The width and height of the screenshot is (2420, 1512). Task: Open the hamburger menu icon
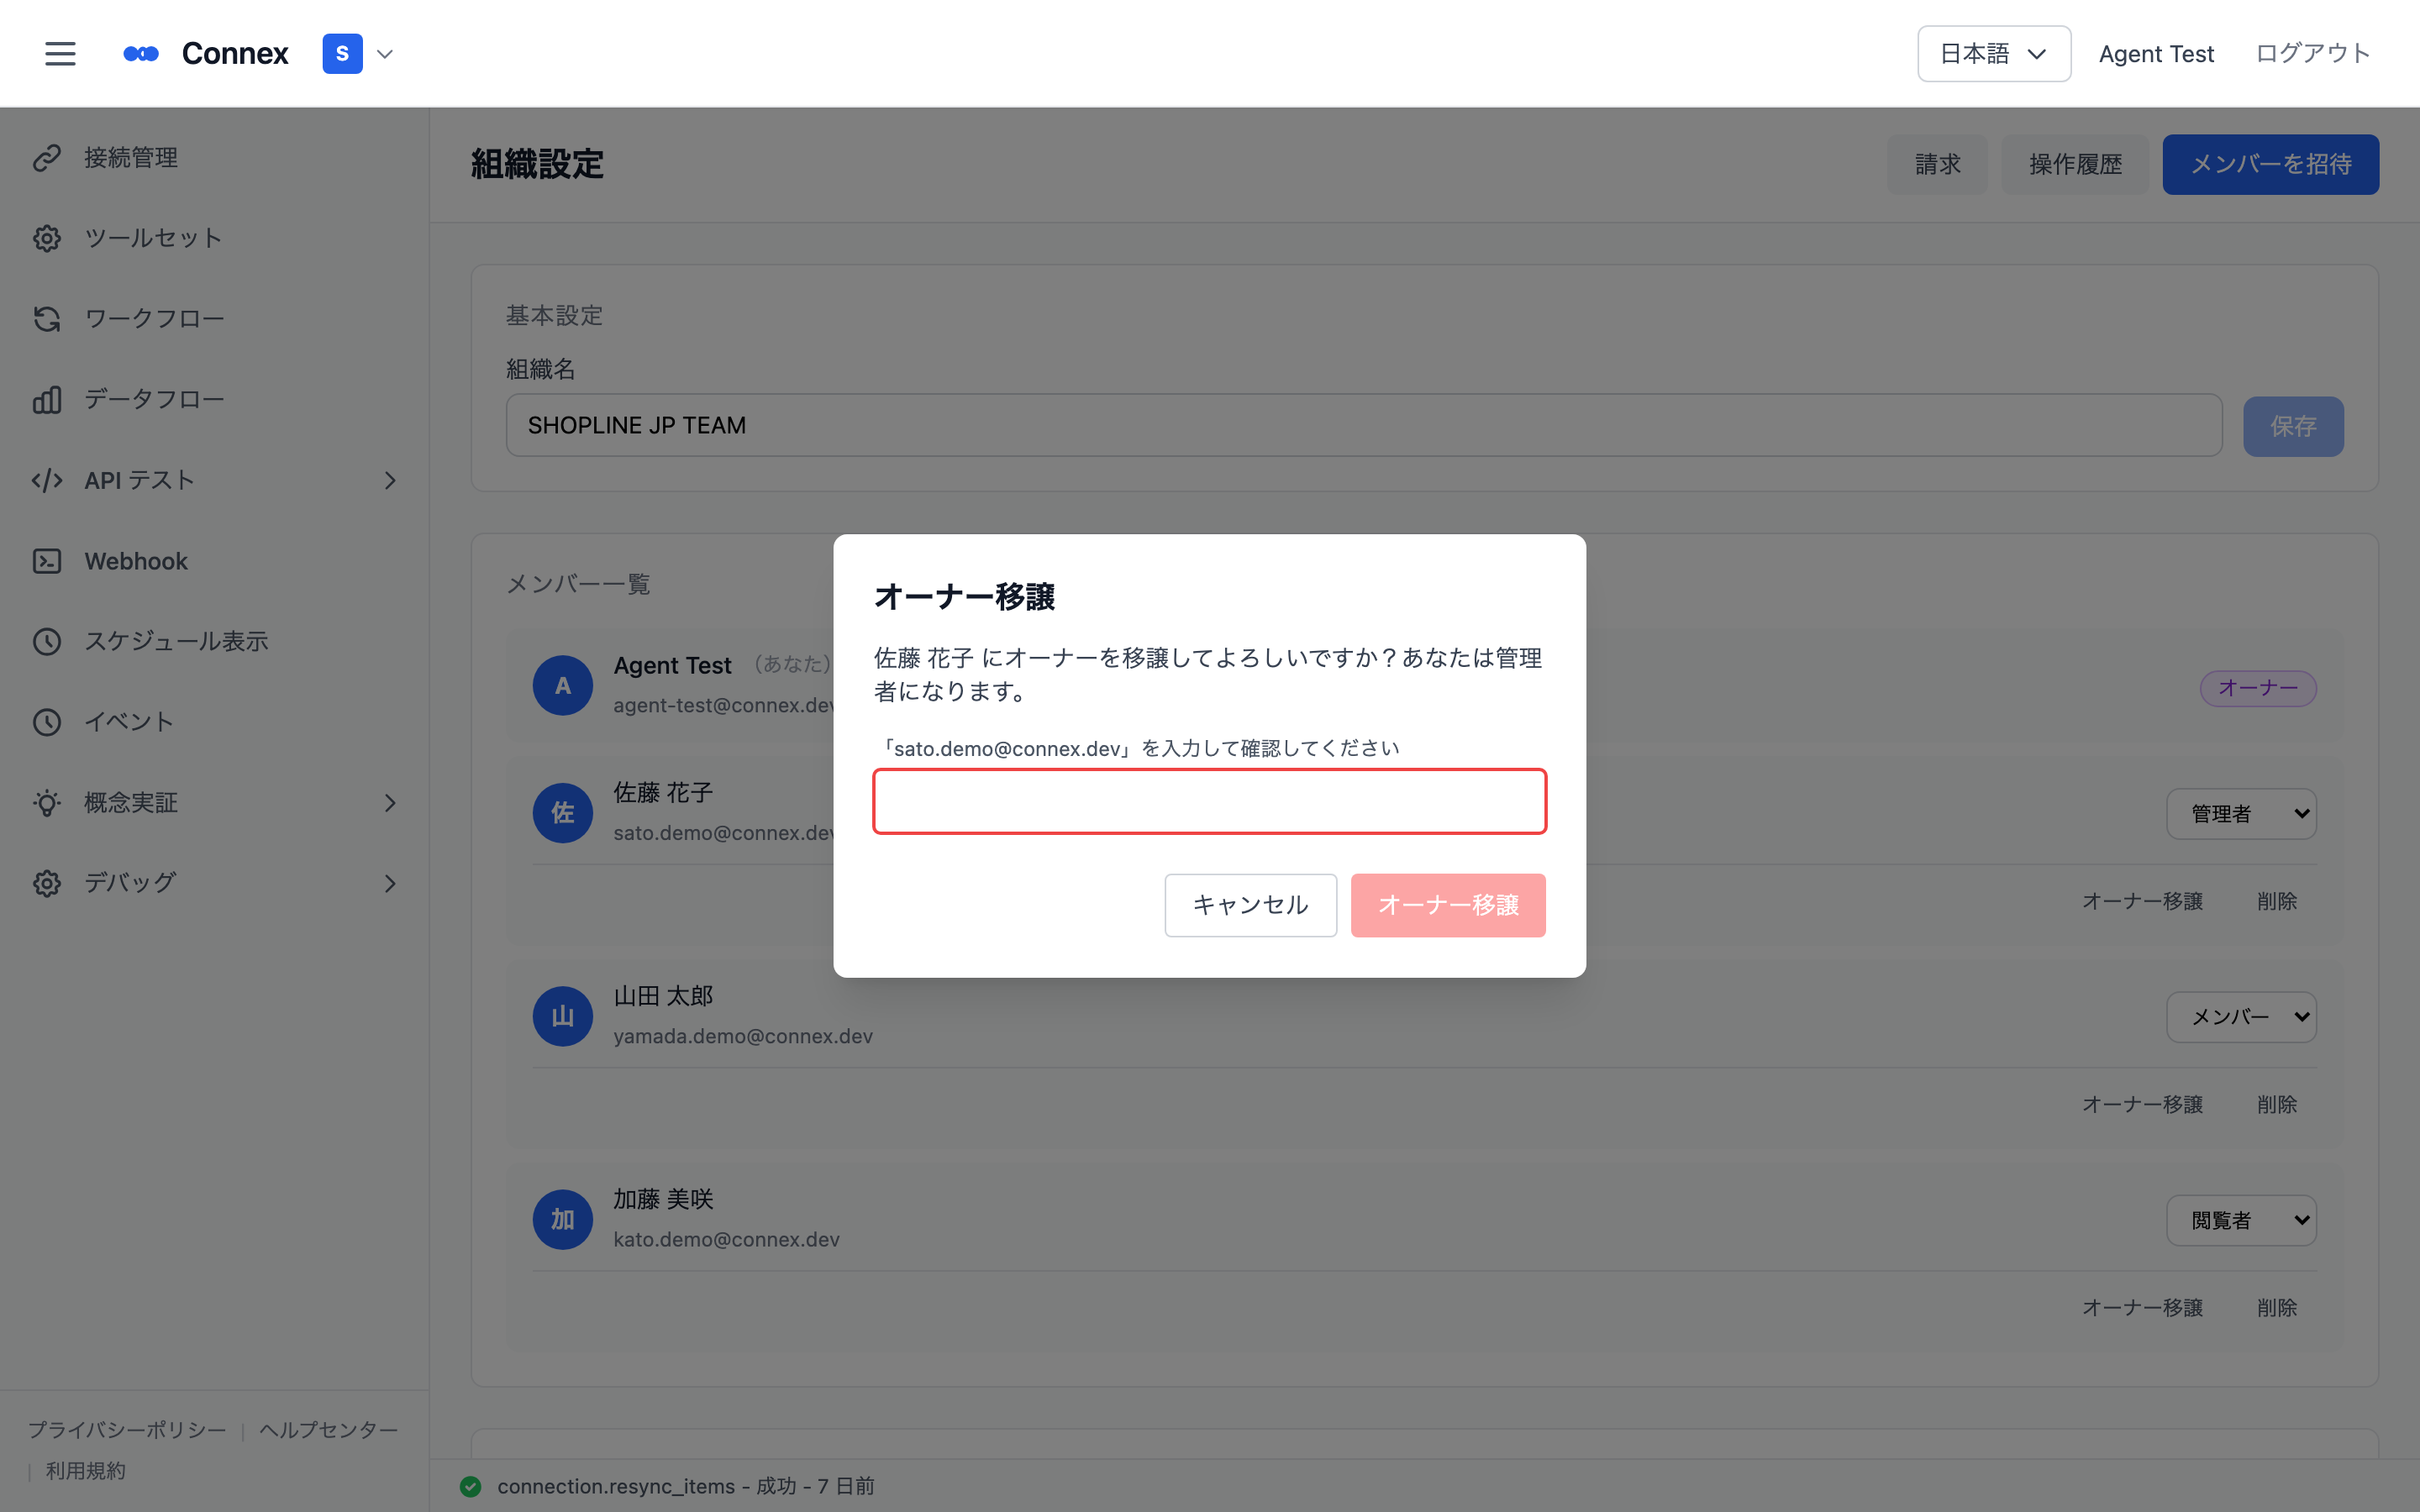60,54
